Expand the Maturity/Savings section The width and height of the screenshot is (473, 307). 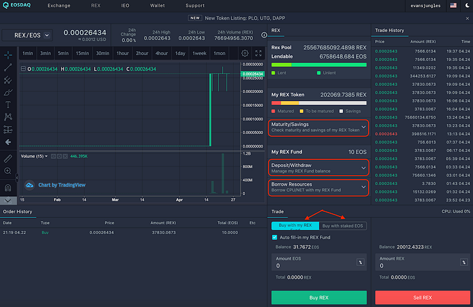[319, 127]
